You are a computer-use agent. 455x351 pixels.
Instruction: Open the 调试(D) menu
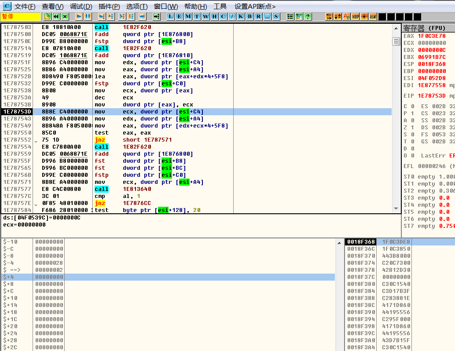(81, 6)
